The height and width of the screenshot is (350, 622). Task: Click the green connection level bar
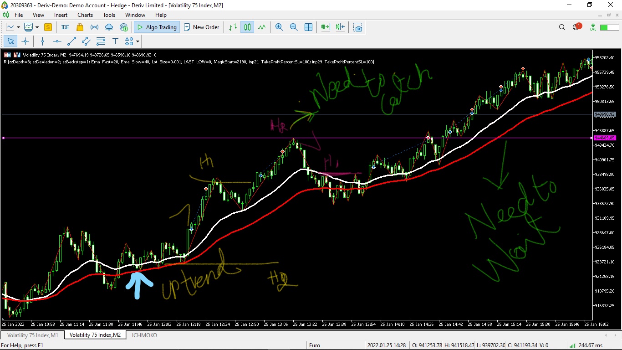point(609,27)
